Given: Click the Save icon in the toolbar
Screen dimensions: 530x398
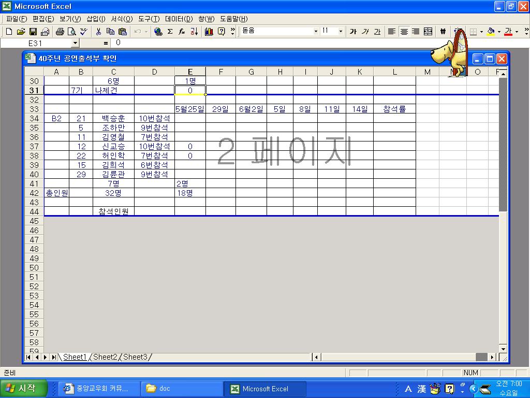Looking at the screenshot, I should [x=33, y=32].
